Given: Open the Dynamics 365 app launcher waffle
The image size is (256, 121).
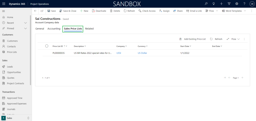Looking at the screenshot, I should pos(4,4).
